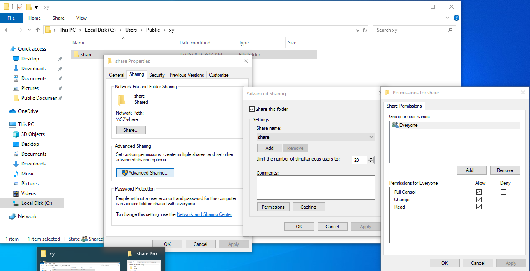Select Local Disk (C:) in sidebar

pos(37,203)
